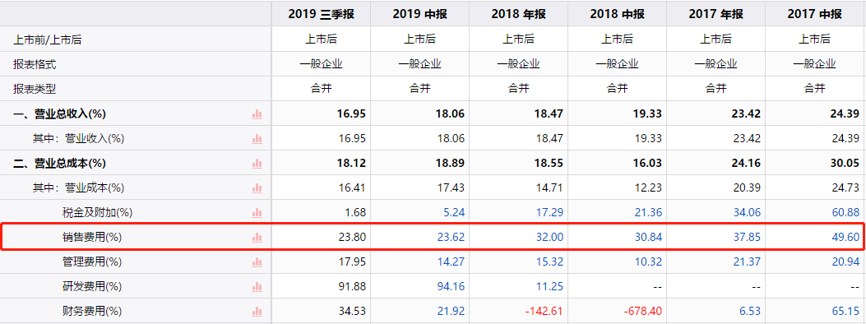
Task: Select the 2017 中报 column header
Action: point(815,14)
